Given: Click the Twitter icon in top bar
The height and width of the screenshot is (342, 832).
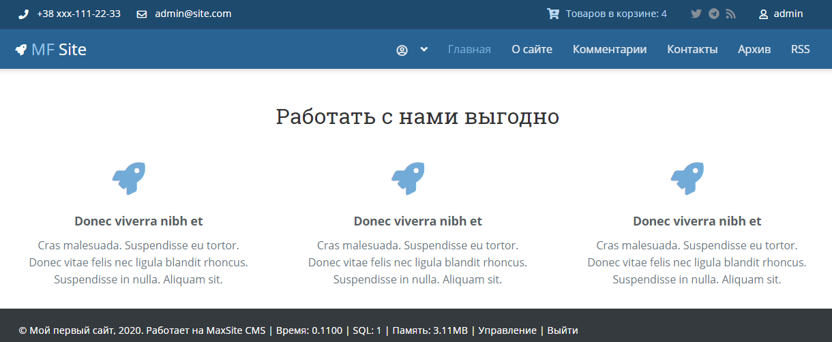Looking at the screenshot, I should point(696,14).
